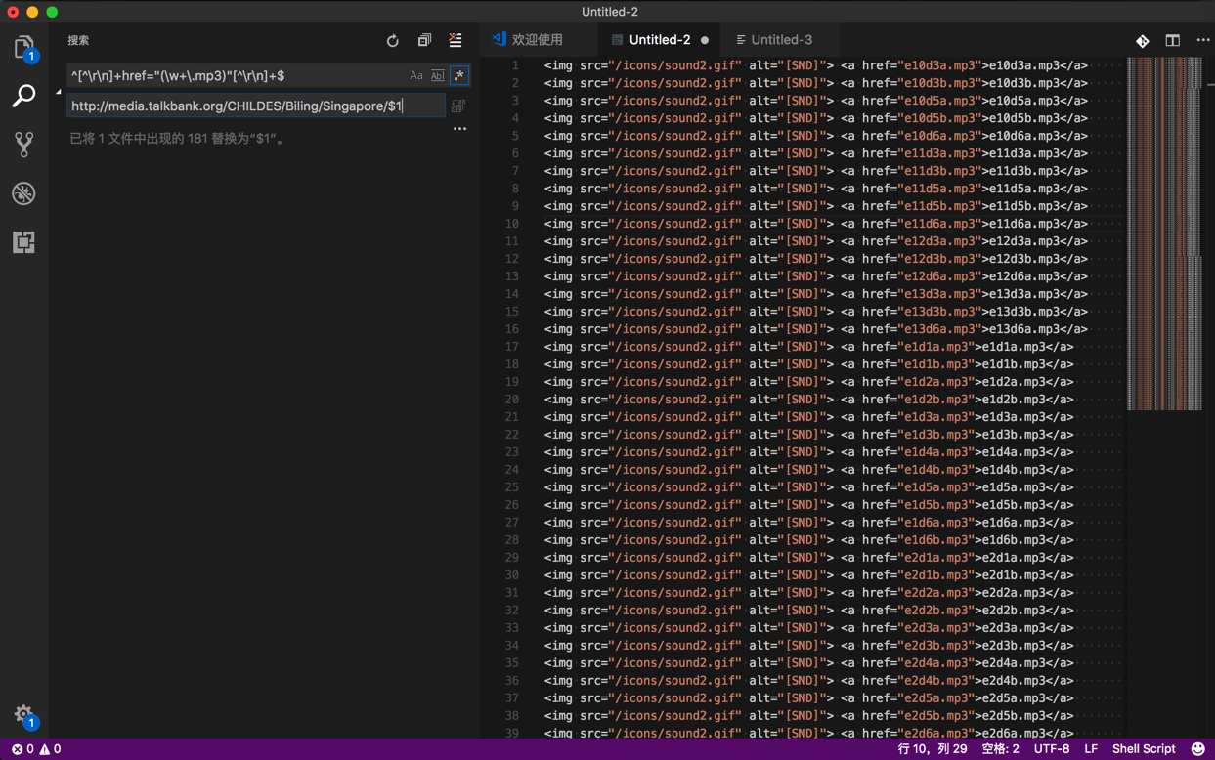The height and width of the screenshot is (760, 1215).
Task: Click line number 17 in gutter
Action: point(512,347)
